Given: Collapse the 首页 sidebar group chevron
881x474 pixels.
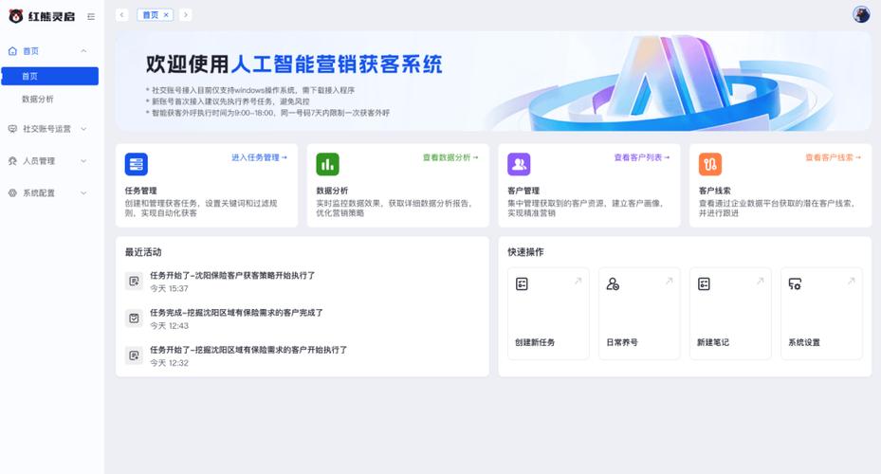Looking at the screenshot, I should pos(83,51).
